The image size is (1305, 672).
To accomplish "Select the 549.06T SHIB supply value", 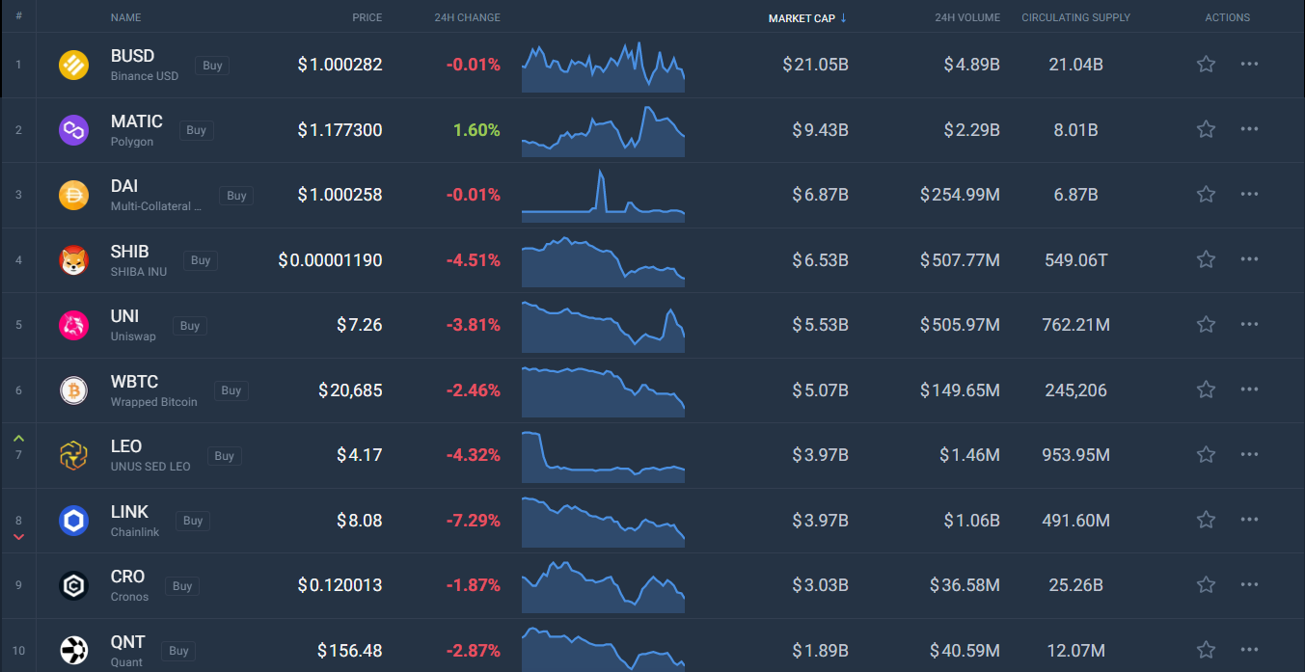I will [1075, 260].
